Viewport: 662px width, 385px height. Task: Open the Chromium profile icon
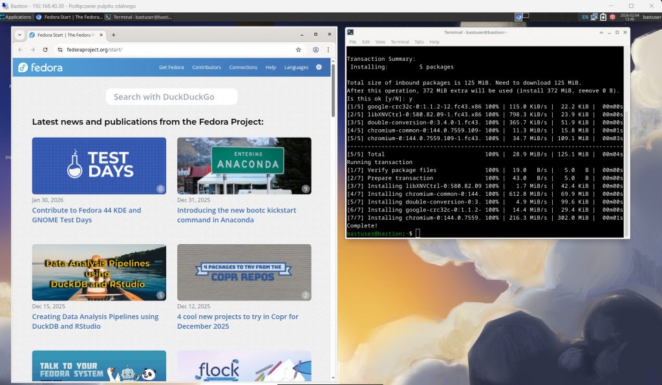coord(315,50)
